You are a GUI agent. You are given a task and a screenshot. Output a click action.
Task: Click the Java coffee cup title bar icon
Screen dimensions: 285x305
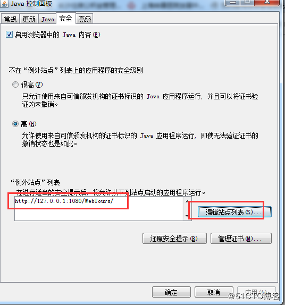(x=4, y=3)
